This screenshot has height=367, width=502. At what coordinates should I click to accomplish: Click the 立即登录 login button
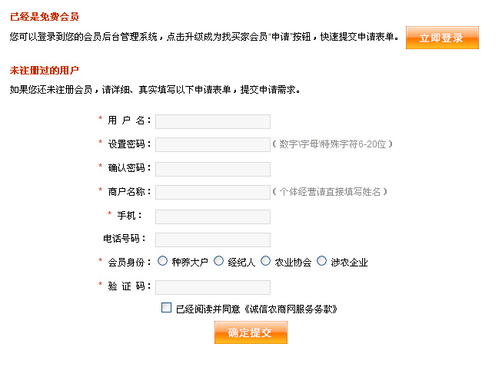[442, 38]
